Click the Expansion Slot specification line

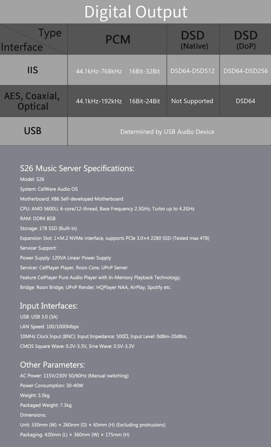pos(114,238)
